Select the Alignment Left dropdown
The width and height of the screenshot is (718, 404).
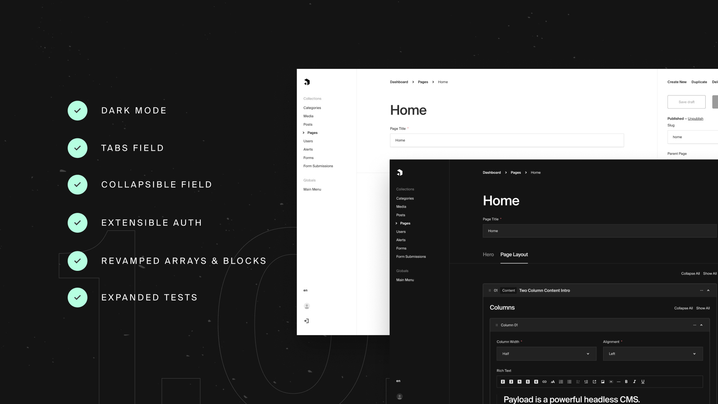(653, 353)
